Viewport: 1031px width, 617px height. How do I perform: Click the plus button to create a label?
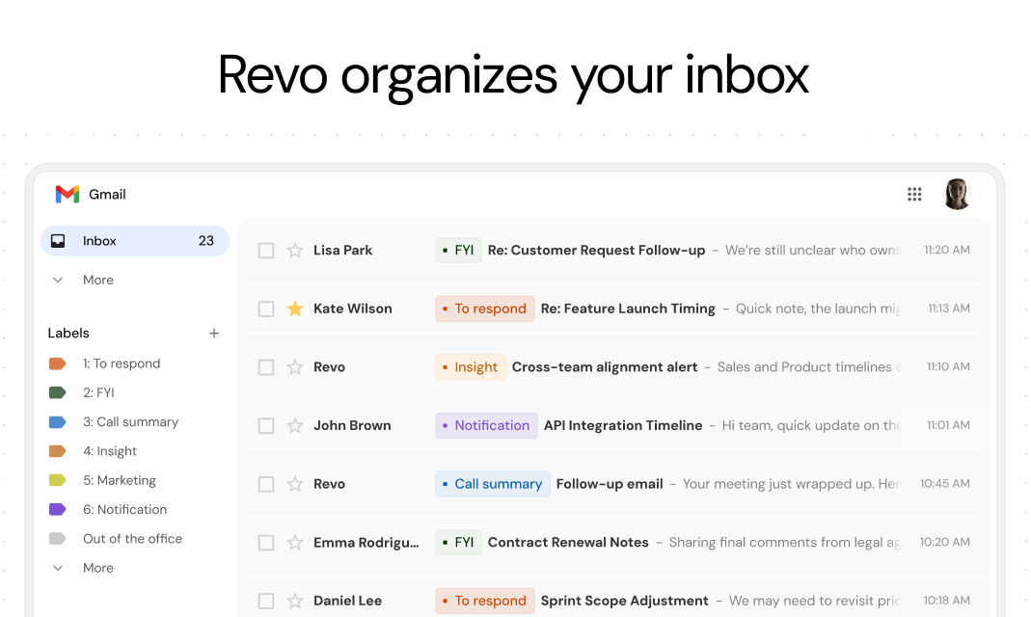point(214,333)
